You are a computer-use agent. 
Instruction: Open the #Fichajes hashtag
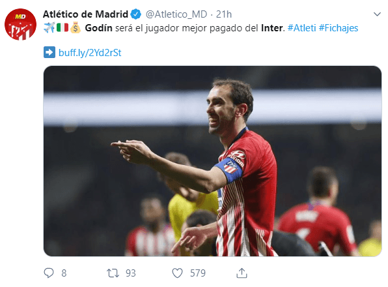[x=339, y=28]
